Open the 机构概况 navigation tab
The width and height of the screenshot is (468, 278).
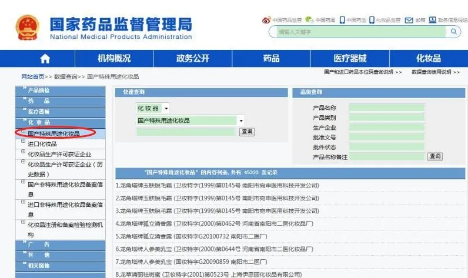[114, 58]
